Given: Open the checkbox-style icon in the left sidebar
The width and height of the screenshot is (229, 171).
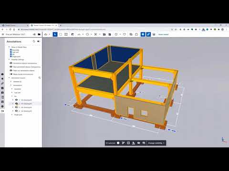Looking at the screenshot, I should click(2, 88).
